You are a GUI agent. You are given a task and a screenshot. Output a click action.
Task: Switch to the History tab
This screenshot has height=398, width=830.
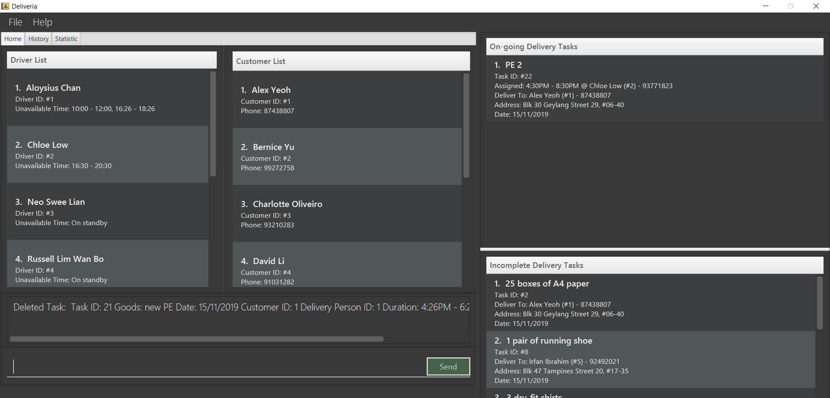(38, 39)
